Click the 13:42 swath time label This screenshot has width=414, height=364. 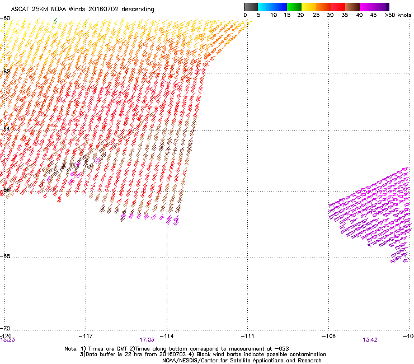[370, 340]
